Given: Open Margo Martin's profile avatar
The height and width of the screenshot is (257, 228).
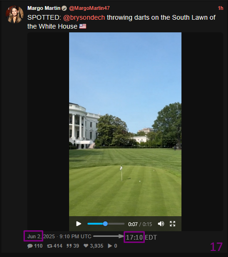Looking at the screenshot, I should coord(15,15).
